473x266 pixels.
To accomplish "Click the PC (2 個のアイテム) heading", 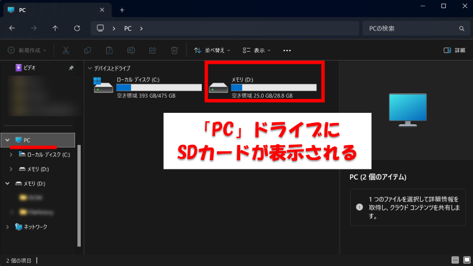I will (378, 177).
